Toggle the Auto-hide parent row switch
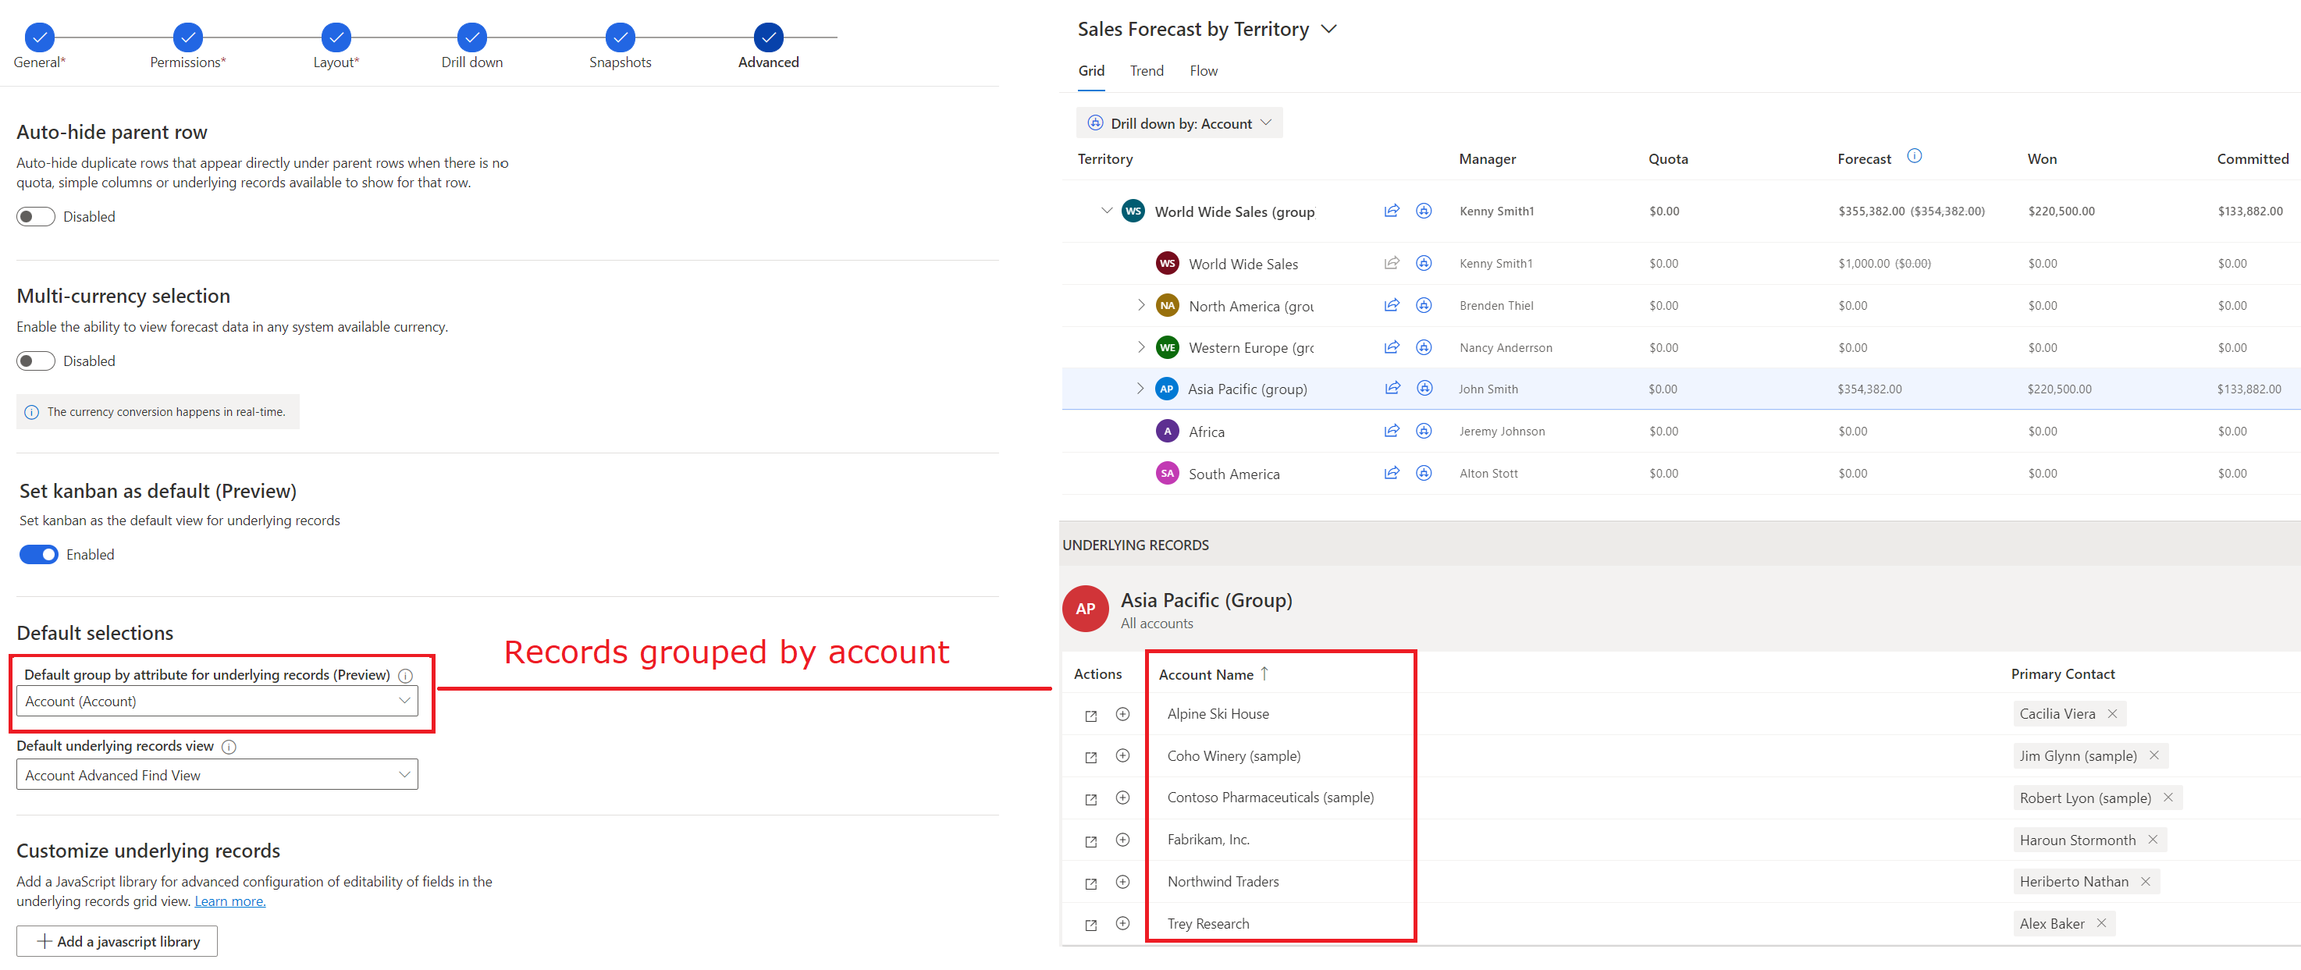2301x970 pixels. click(35, 217)
